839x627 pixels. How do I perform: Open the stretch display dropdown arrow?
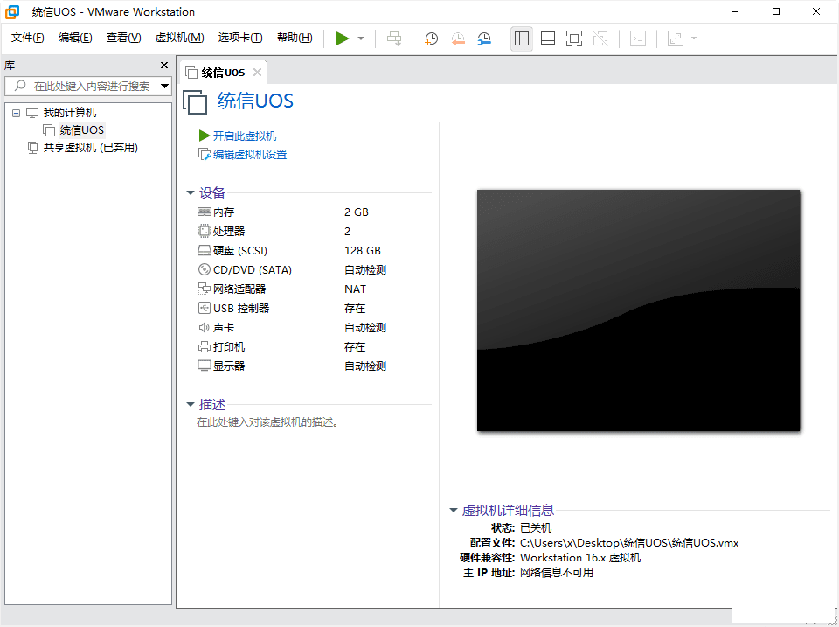694,38
